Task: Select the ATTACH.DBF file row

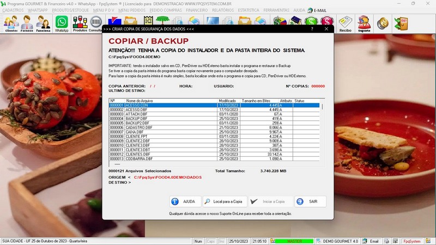Action: (x=214, y=114)
